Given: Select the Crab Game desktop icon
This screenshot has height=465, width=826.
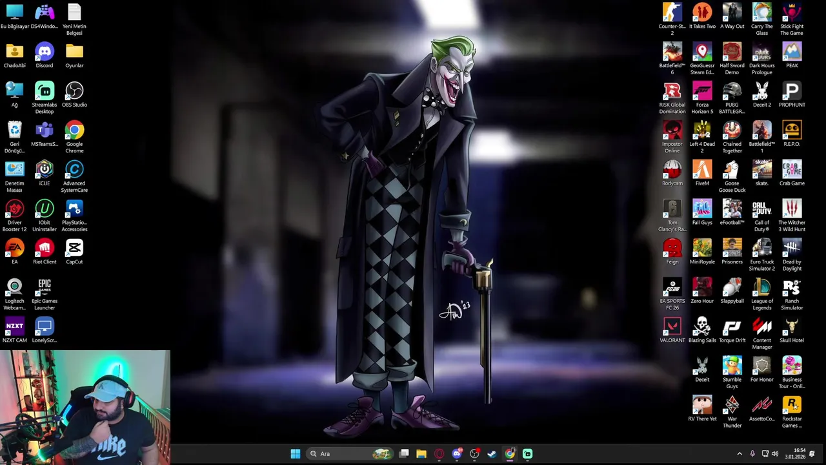Looking at the screenshot, I should [792, 174].
